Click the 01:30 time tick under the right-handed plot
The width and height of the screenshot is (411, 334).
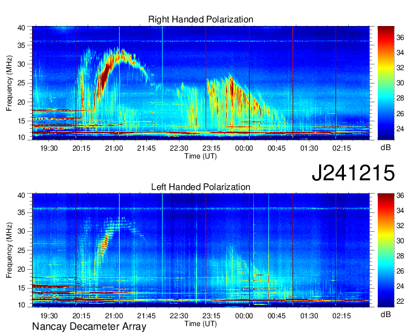[x=309, y=148]
